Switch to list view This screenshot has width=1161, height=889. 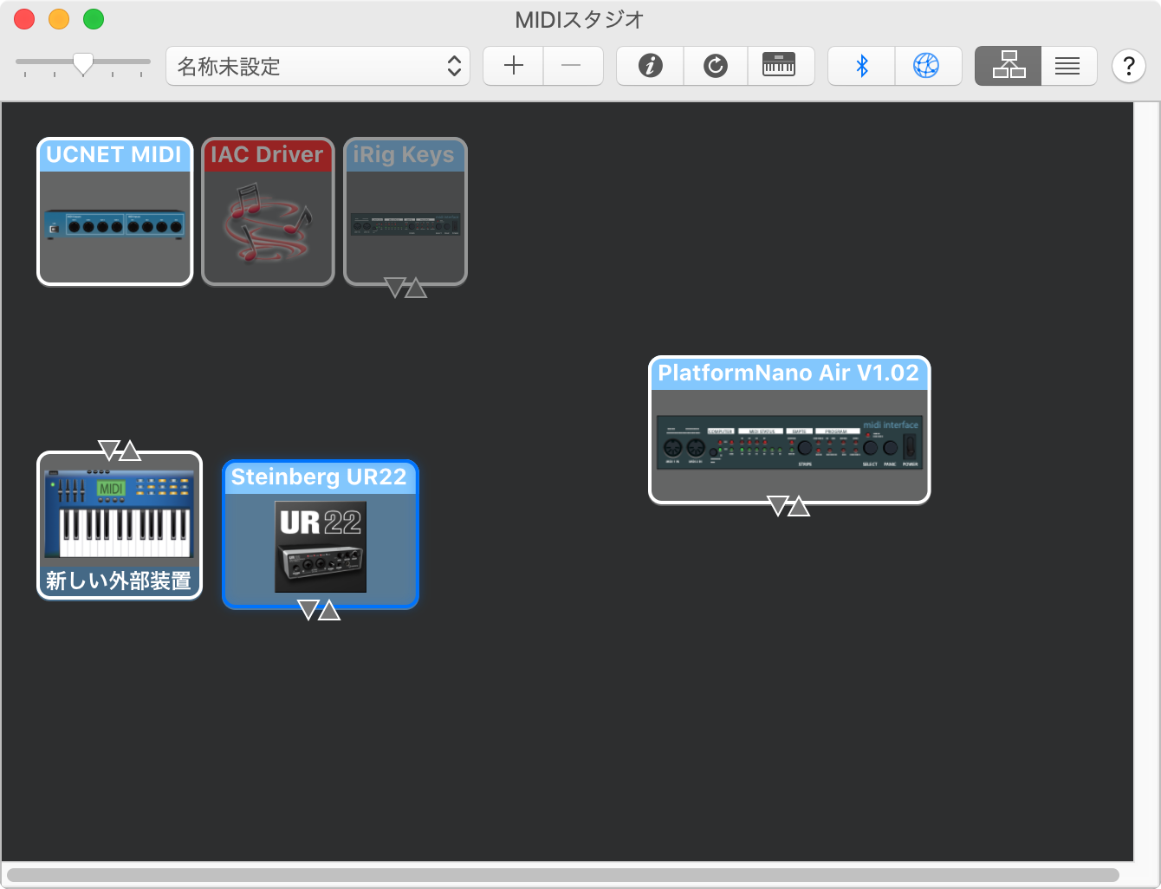(x=1068, y=66)
